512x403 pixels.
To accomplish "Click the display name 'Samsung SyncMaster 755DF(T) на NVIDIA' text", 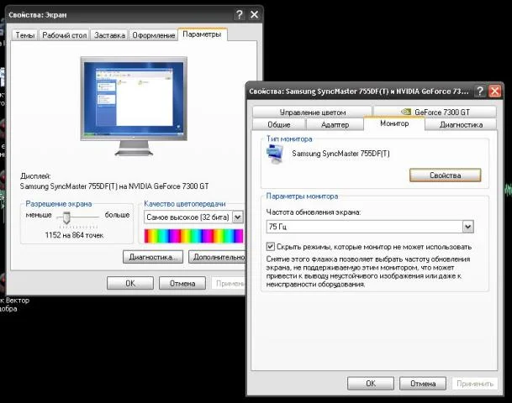I will tap(114, 186).
